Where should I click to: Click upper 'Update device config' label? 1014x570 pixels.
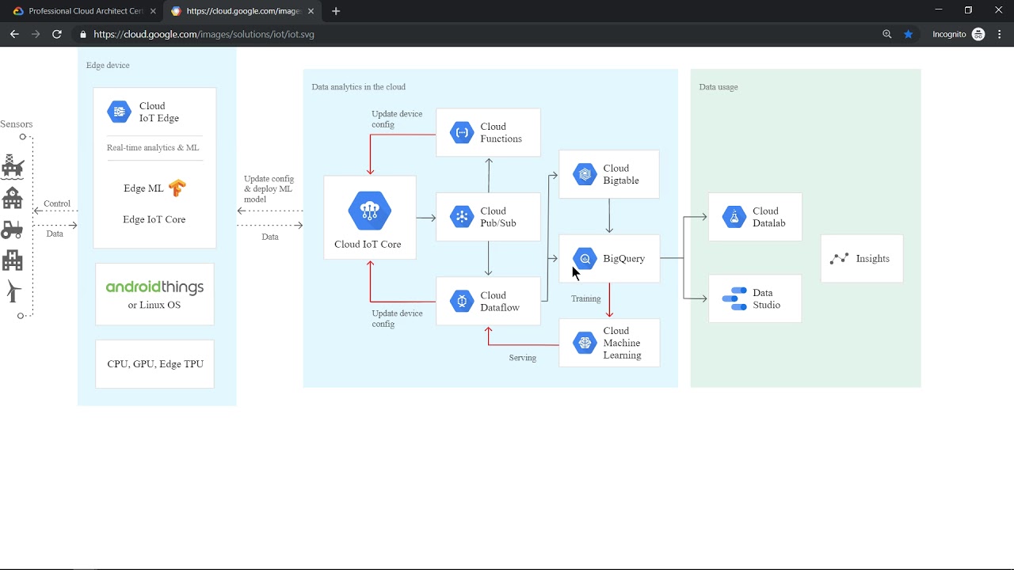(x=397, y=119)
